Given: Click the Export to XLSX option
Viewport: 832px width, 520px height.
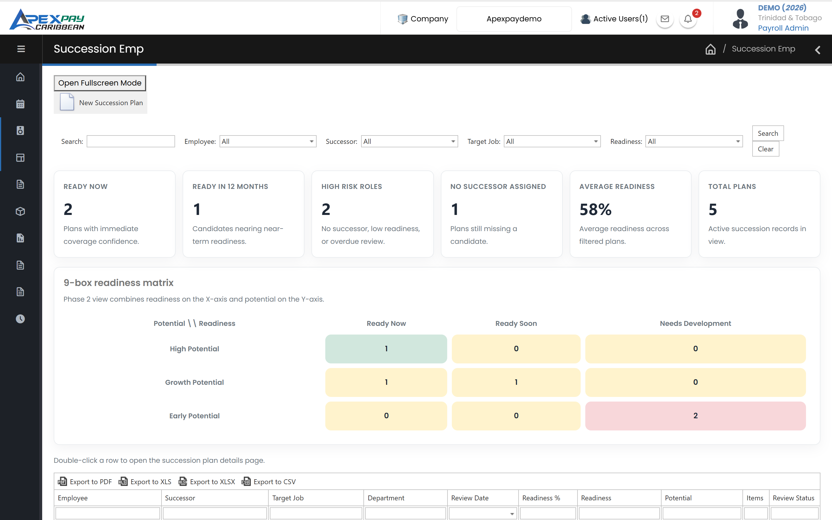Looking at the screenshot, I should coord(207,482).
